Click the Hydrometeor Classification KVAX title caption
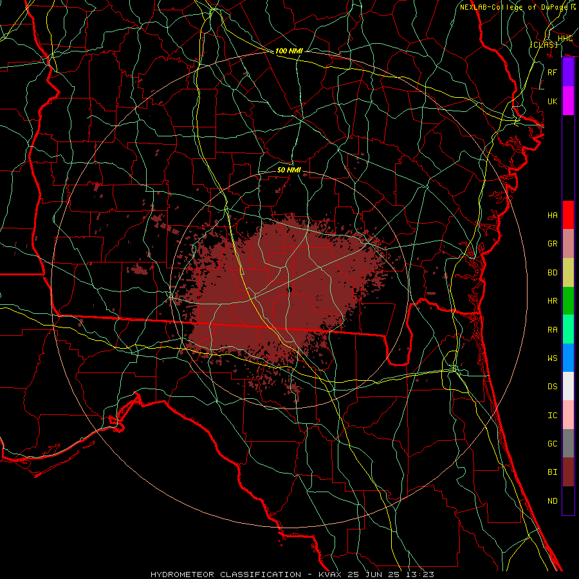This screenshot has width=579, height=579. 292,574
